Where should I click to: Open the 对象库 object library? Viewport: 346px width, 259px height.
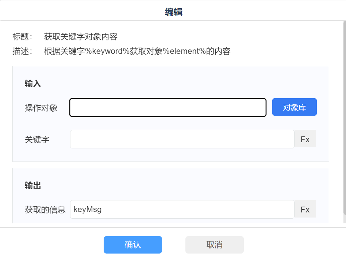click(x=294, y=107)
